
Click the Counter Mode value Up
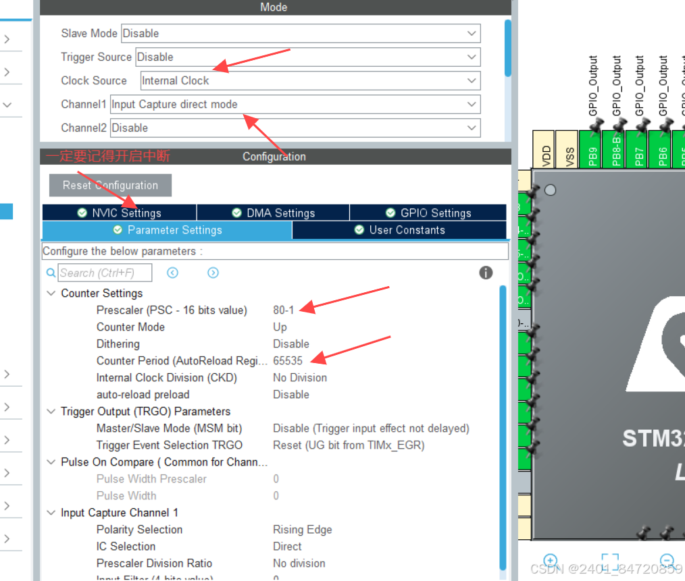280,327
